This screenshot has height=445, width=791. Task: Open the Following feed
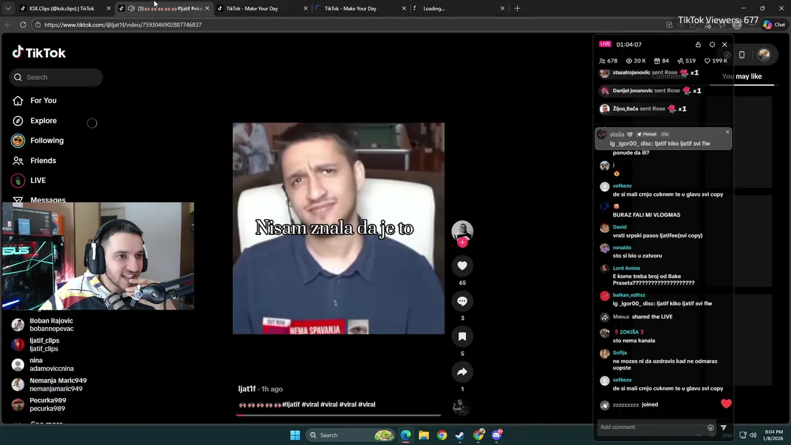[x=38, y=140]
